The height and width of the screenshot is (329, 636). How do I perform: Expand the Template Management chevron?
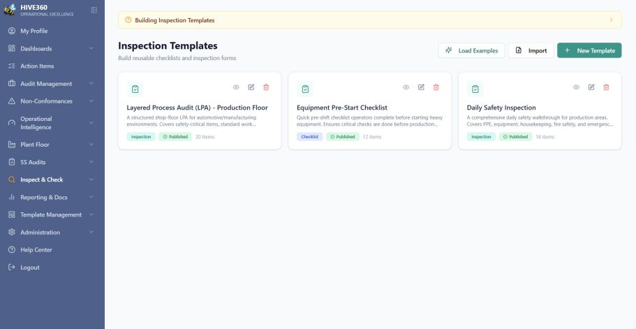[x=91, y=214]
